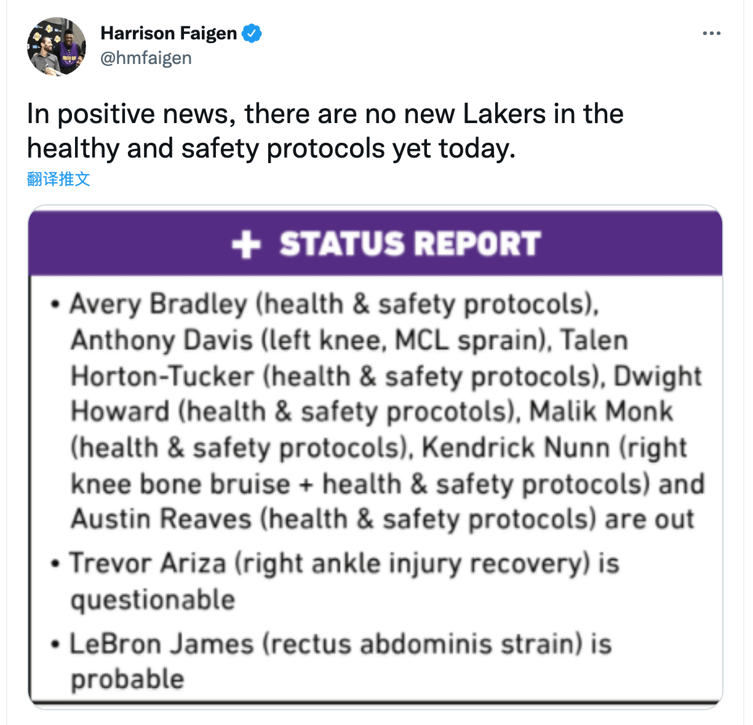Viewport: 753px width, 725px height.
Task: Click the tweet text about health protocols
Action: click(x=325, y=130)
